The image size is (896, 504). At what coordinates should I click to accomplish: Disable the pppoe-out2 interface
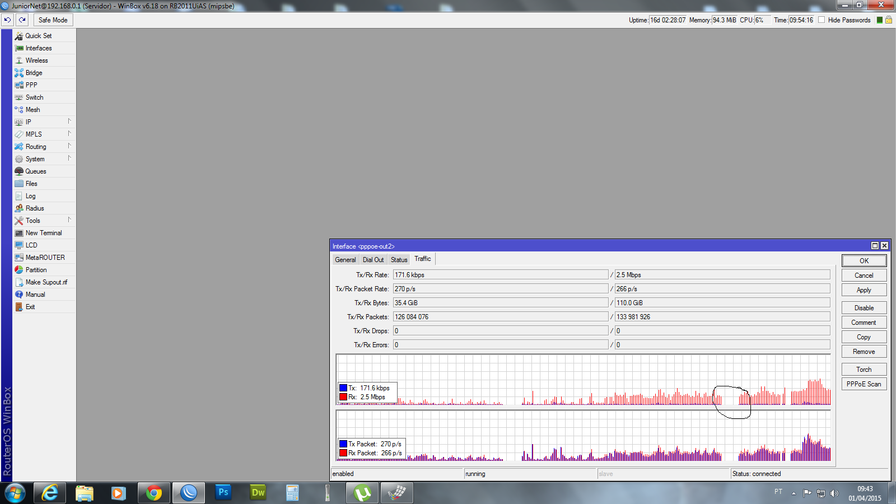tap(864, 308)
